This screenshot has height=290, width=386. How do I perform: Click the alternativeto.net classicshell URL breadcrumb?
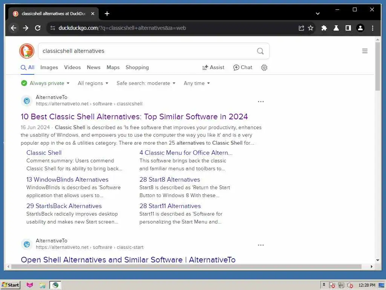(89, 104)
